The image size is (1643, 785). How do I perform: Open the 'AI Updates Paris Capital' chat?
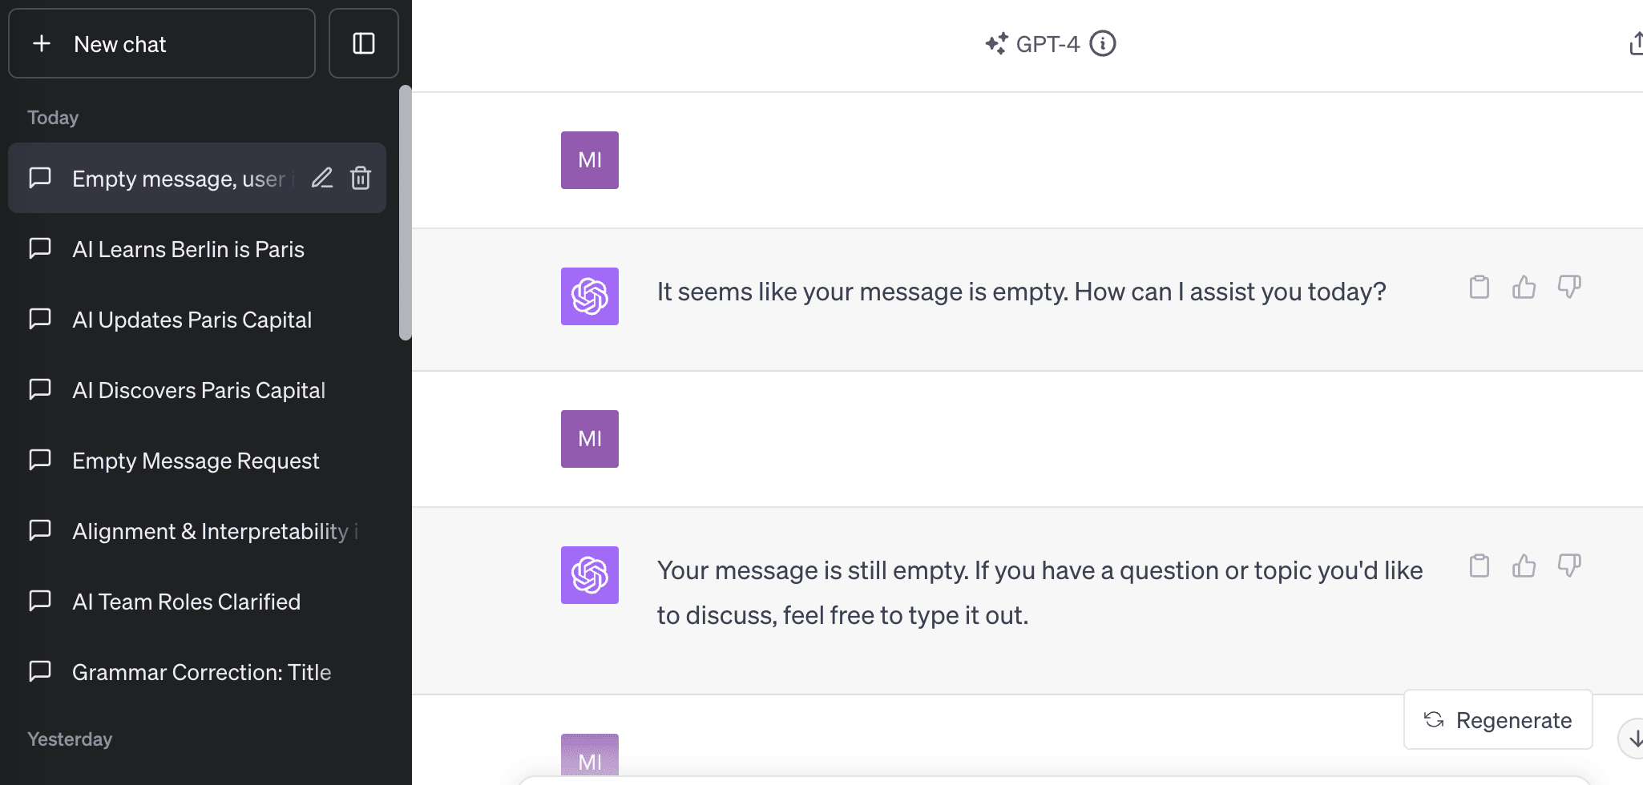click(x=192, y=320)
